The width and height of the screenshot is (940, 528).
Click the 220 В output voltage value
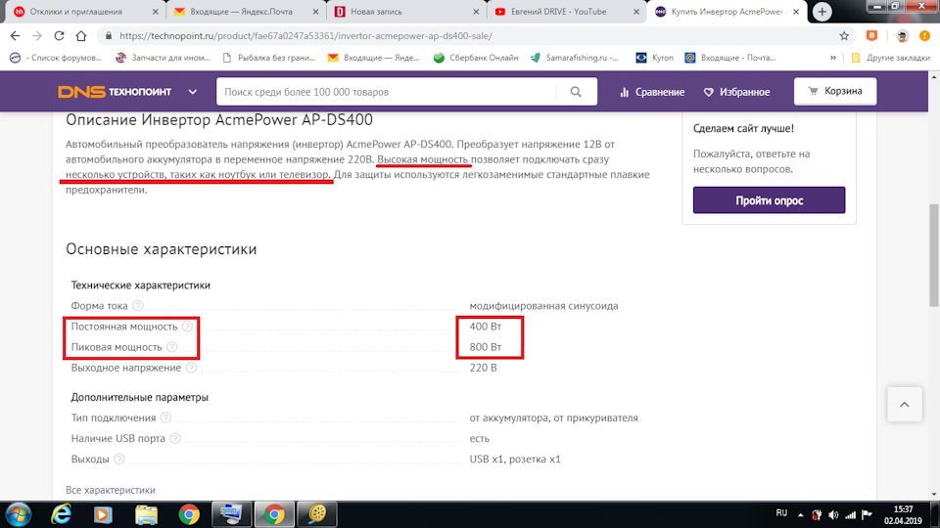(483, 368)
